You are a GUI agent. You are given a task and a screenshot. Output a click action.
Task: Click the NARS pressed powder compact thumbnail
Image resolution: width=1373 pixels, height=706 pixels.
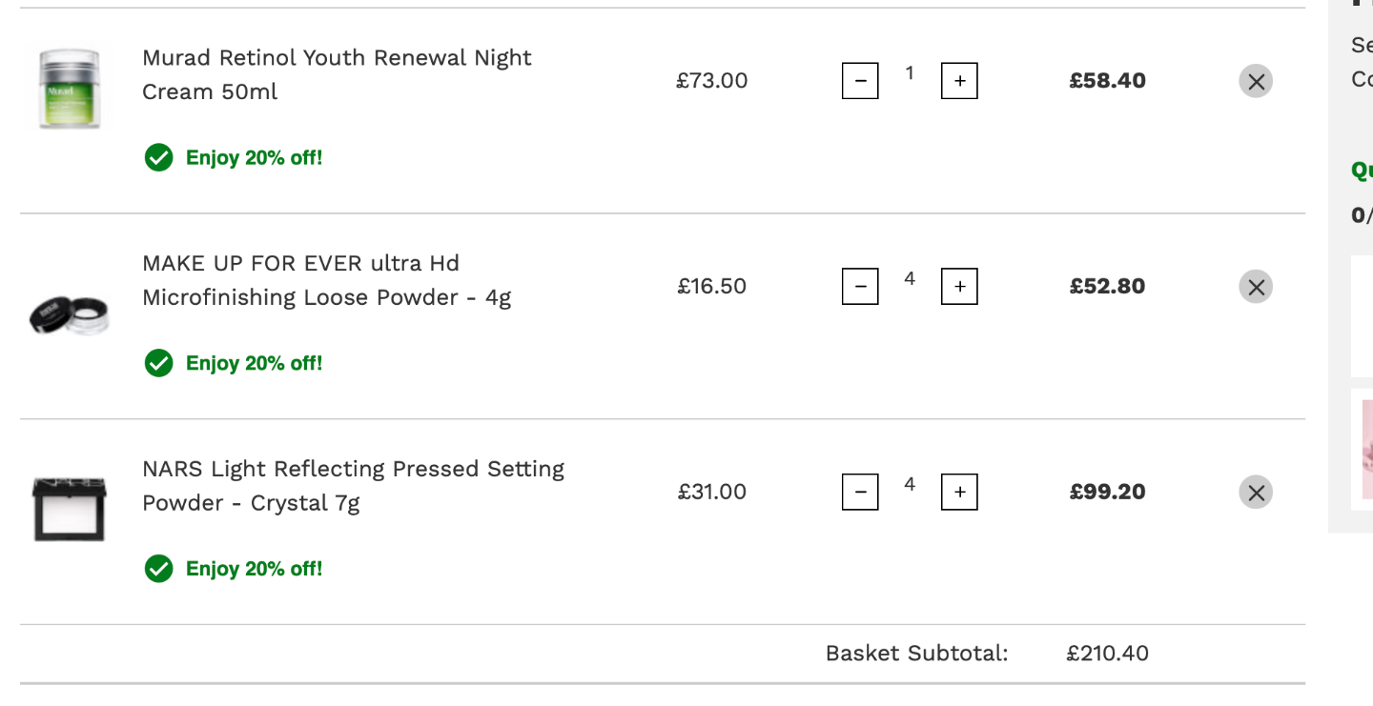pos(70,509)
